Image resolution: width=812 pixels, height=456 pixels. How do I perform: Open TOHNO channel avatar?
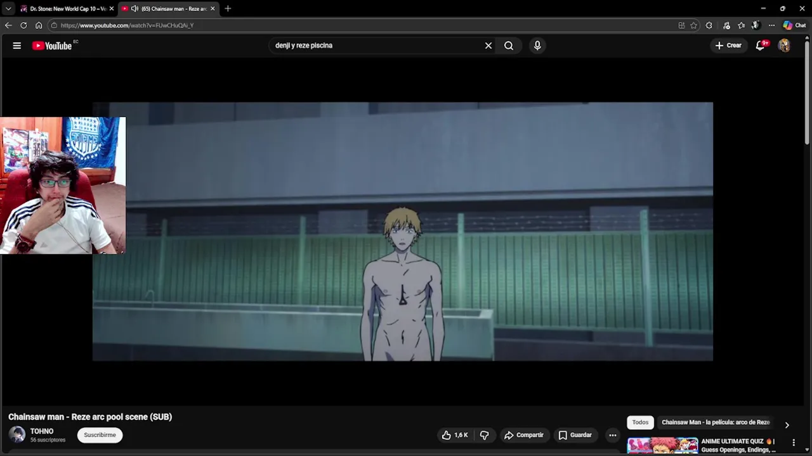click(17, 434)
